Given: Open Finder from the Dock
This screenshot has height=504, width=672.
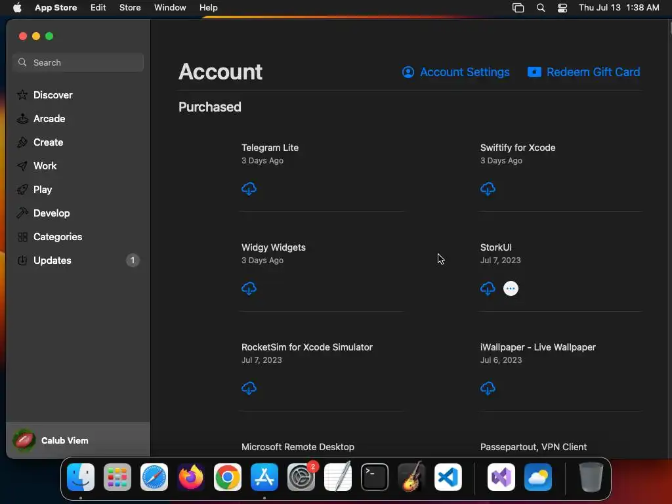Looking at the screenshot, I should (81, 477).
